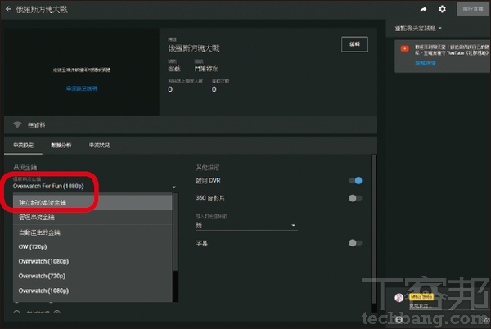
Task: Open the 串流設定說明 help link
Action: tap(81, 88)
